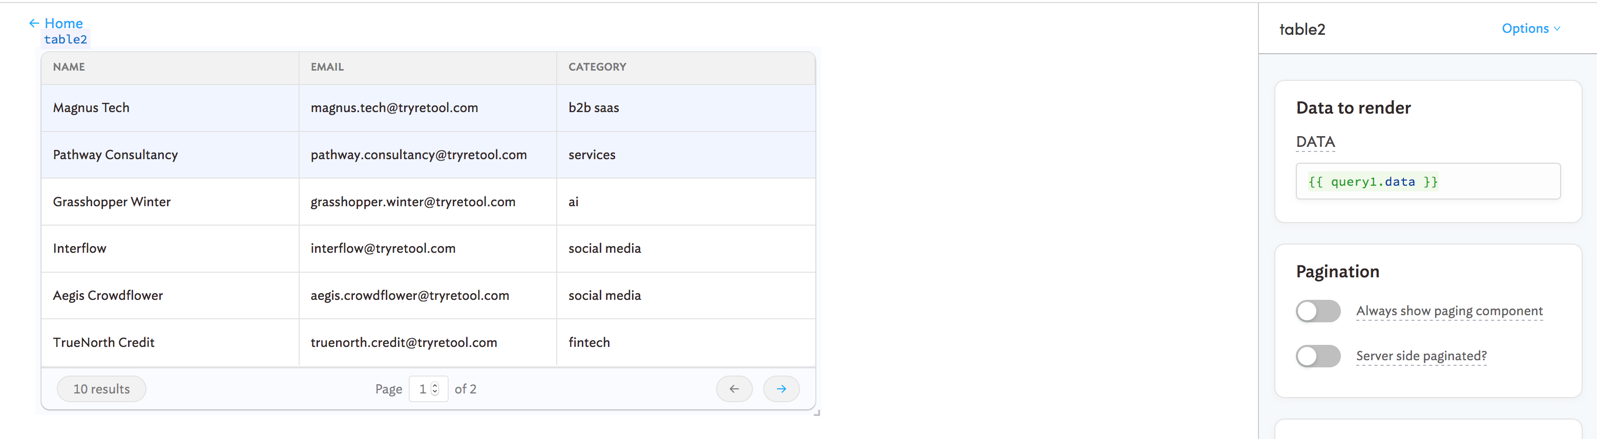Click the table2 component label tag

pos(66,39)
